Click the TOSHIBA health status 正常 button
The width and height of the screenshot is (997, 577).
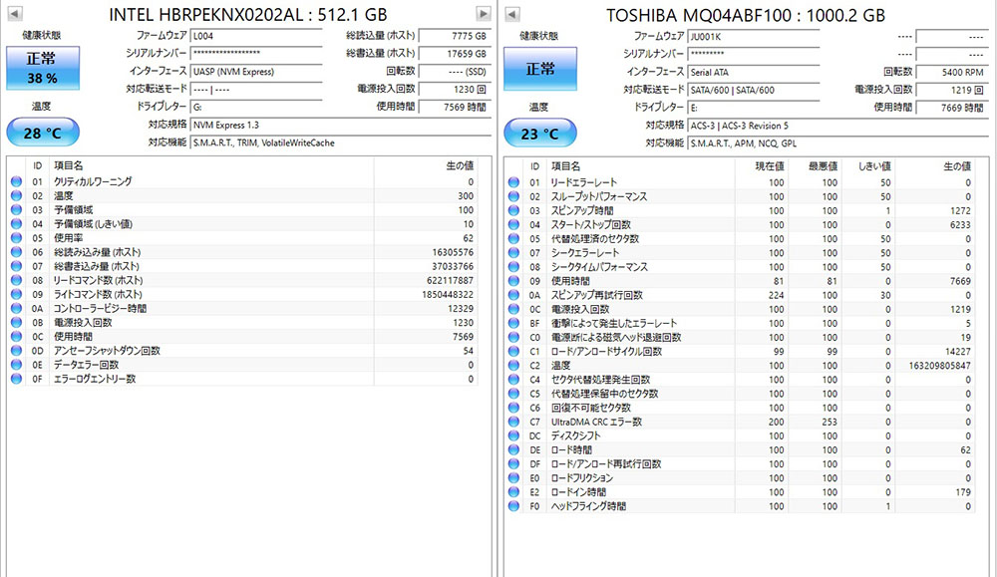coord(540,69)
